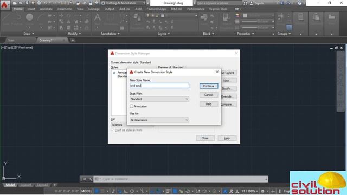Click the Insert block icon
The image size is (347, 195).
(204, 17)
